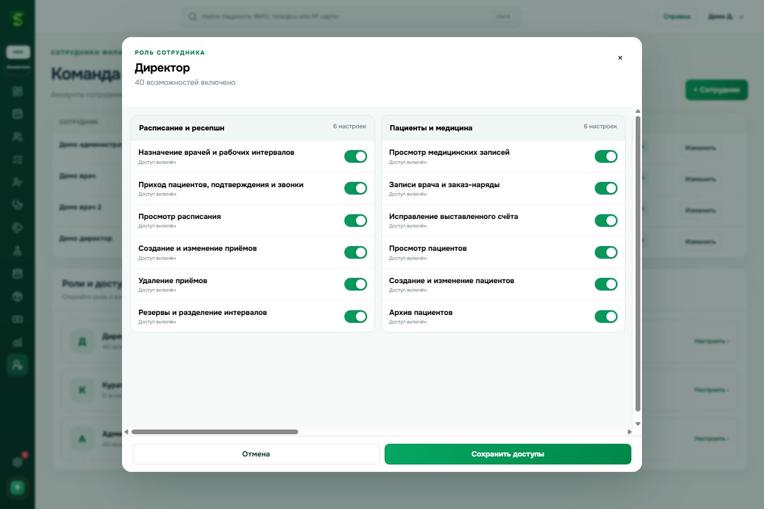Toggle Резервы и разделение интервалов
764x509 pixels.
click(355, 317)
